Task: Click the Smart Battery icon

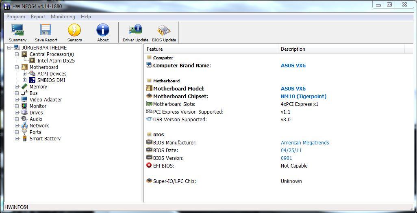Action: (24, 138)
